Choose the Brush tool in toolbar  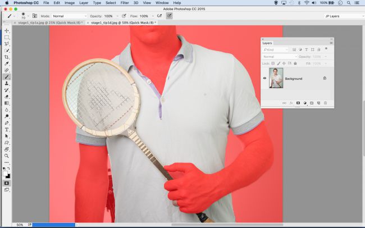click(x=7, y=76)
